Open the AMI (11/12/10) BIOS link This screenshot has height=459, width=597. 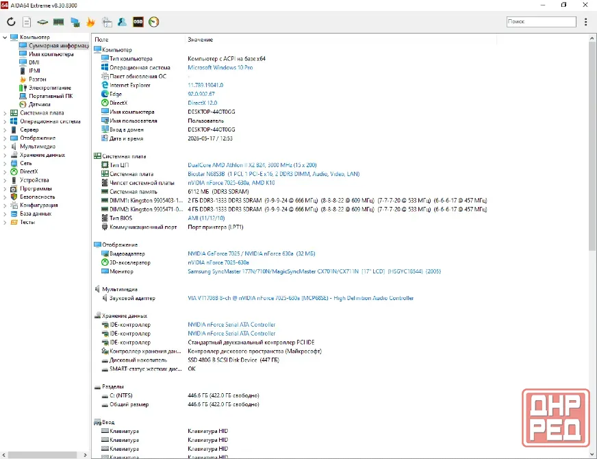[x=206, y=219]
